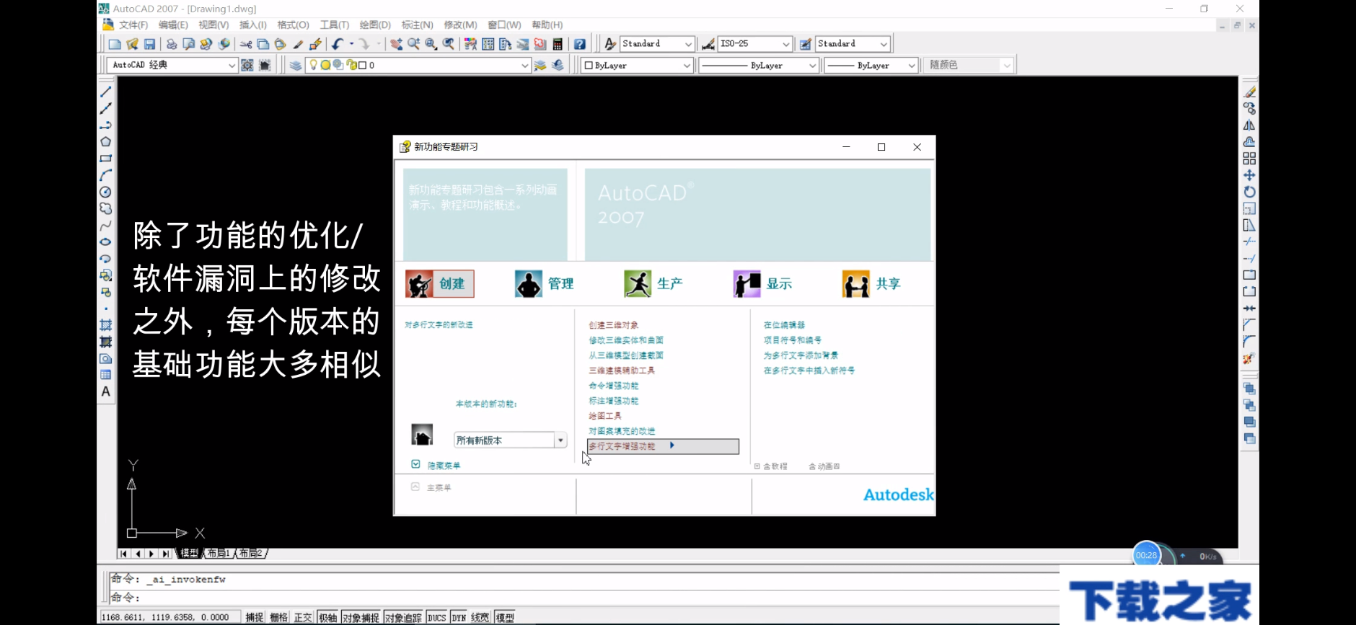Select the 生产 category button
The height and width of the screenshot is (625, 1356).
pyautogui.click(x=653, y=284)
